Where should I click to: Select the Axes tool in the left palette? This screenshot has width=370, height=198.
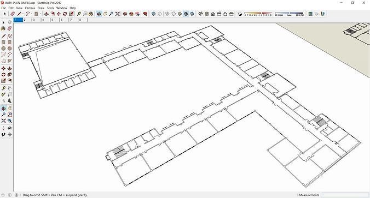point(3,100)
